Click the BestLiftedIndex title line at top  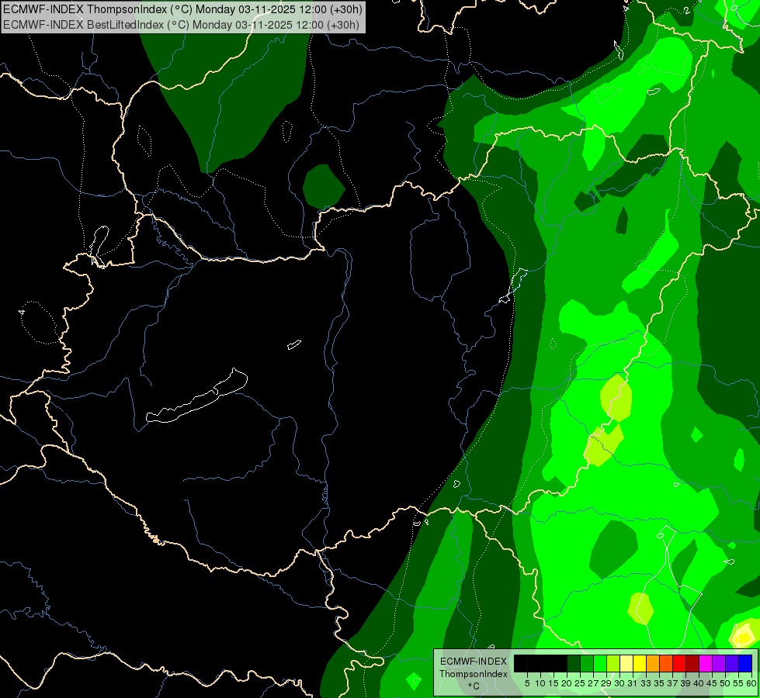pos(181,25)
